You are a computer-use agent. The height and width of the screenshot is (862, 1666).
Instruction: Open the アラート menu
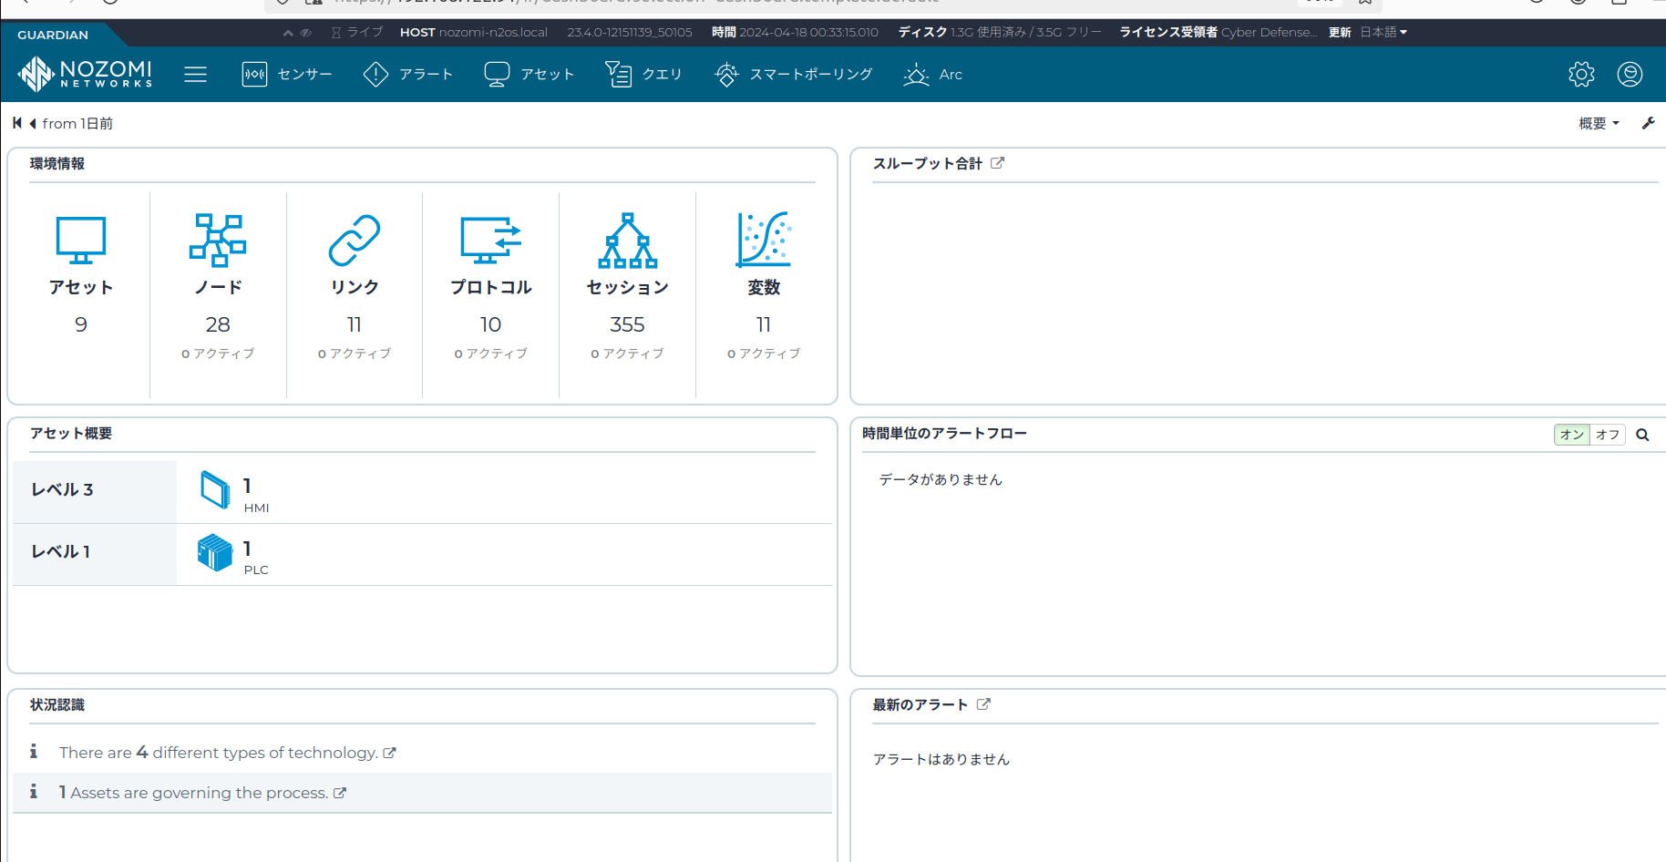[408, 74]
